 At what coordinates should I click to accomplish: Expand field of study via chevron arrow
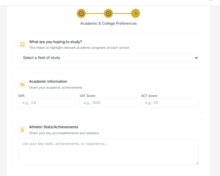(x=196, y=58)
